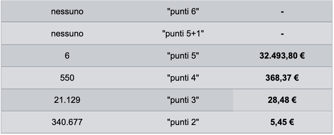334x135 pixels.
Task: Click the winners count 21.129
Action: click(67, 100)
